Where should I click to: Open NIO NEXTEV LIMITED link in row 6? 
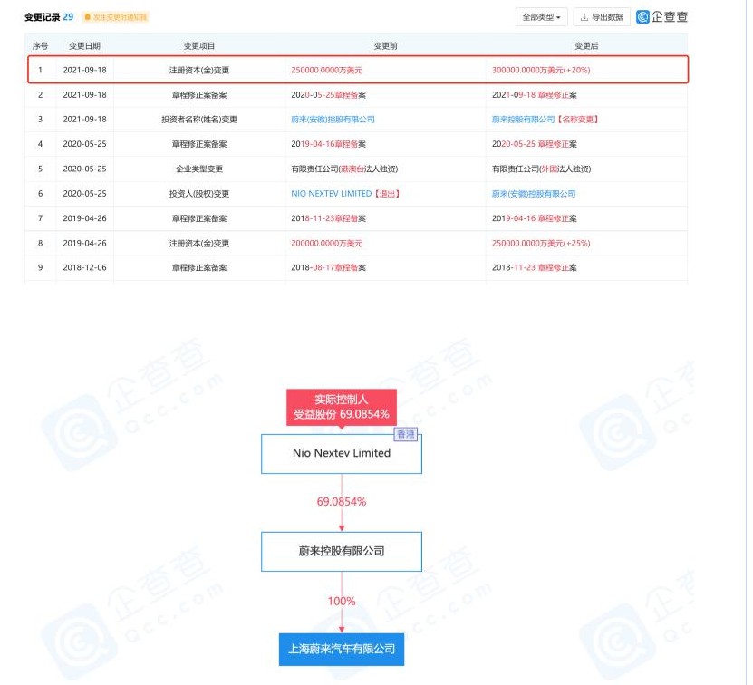point(332,194)
